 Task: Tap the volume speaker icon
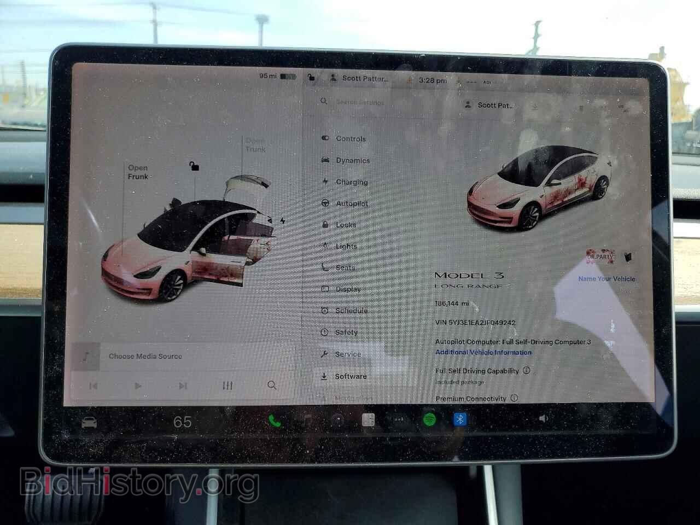(x=543, y=418)
